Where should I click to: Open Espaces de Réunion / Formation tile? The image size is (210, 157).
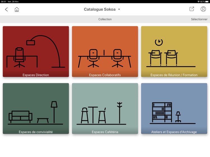(x=174, y=51)
